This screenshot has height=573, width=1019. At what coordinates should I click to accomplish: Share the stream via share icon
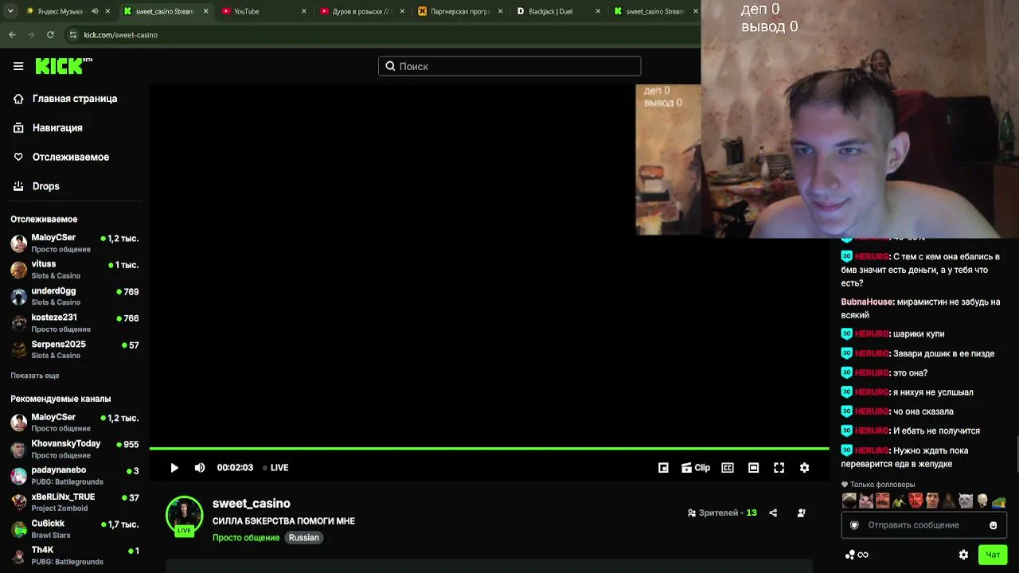click(773, 513)
